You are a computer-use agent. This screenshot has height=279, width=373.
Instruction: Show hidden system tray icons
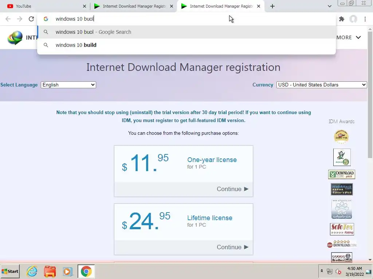322,271
